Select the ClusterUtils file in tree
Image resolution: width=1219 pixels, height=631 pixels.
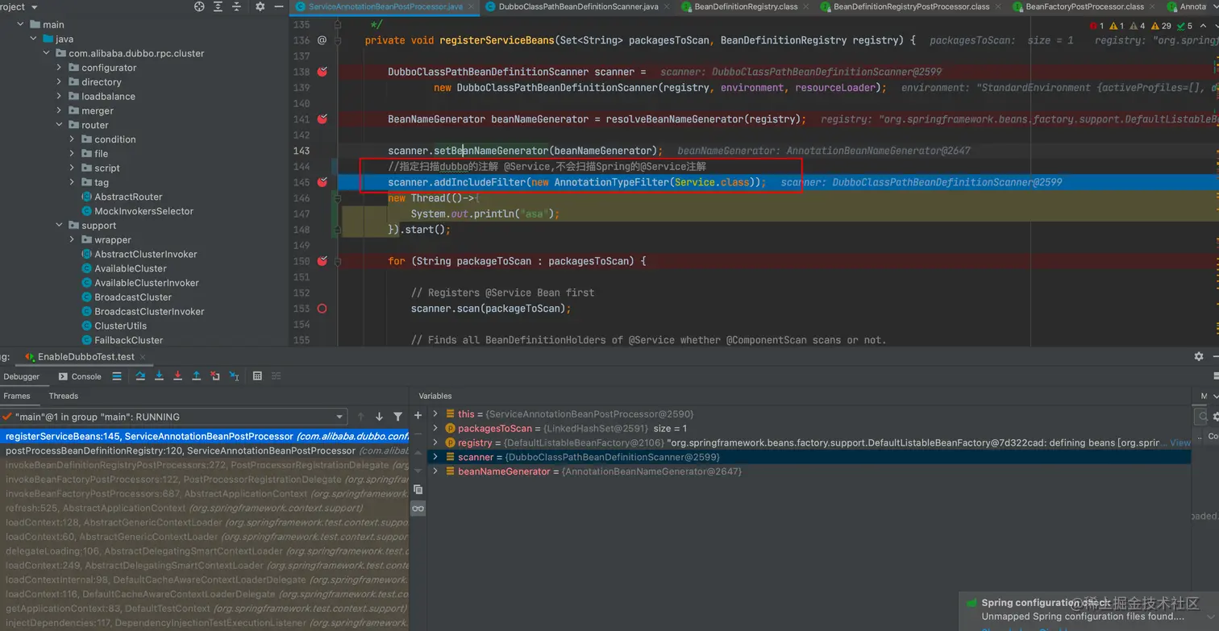coord(120,326)
